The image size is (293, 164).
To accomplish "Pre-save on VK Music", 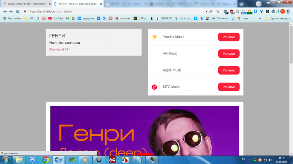I will [229, 54].
